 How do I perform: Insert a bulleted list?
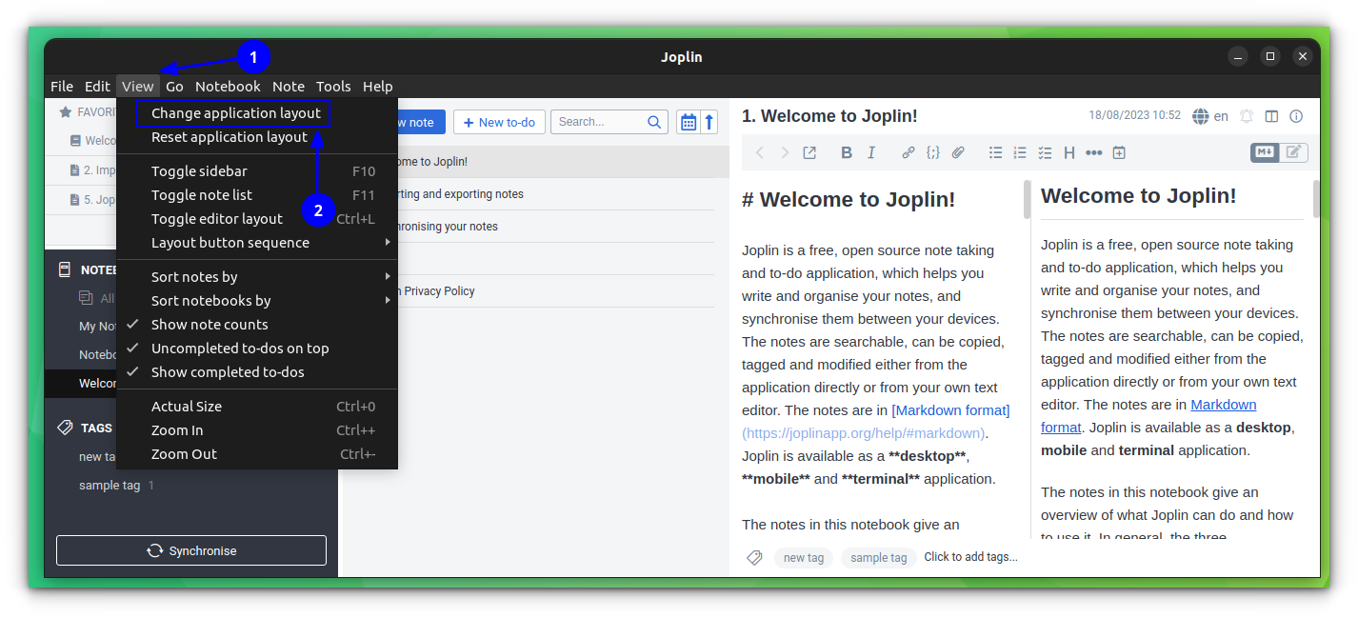click(x=995, y=152)
